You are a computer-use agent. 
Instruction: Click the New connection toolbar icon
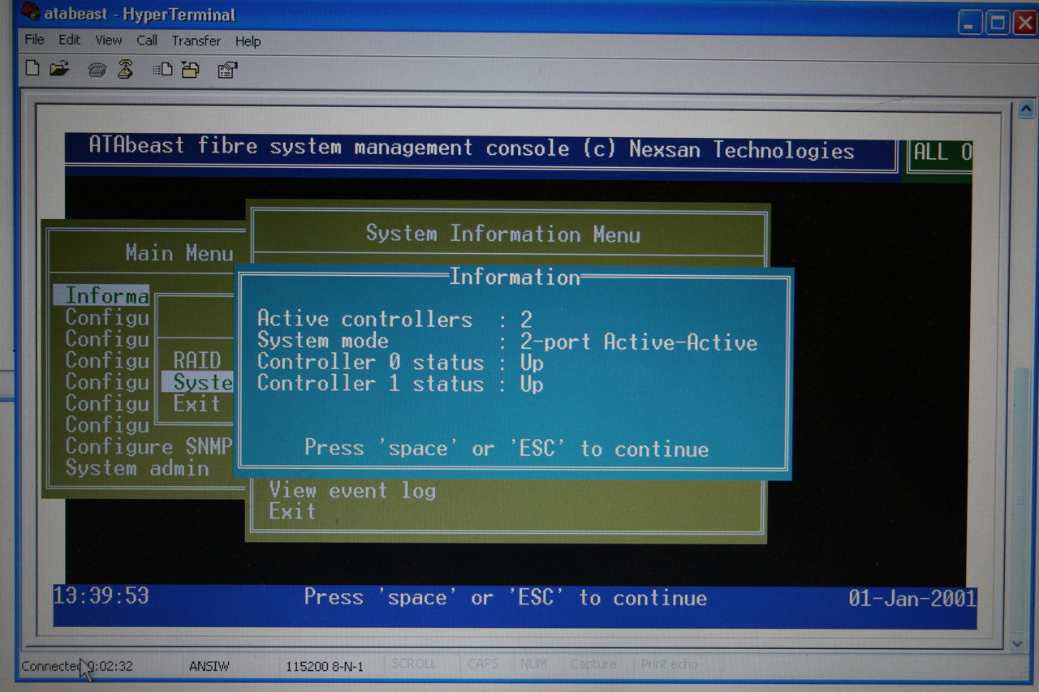[32, 69]
